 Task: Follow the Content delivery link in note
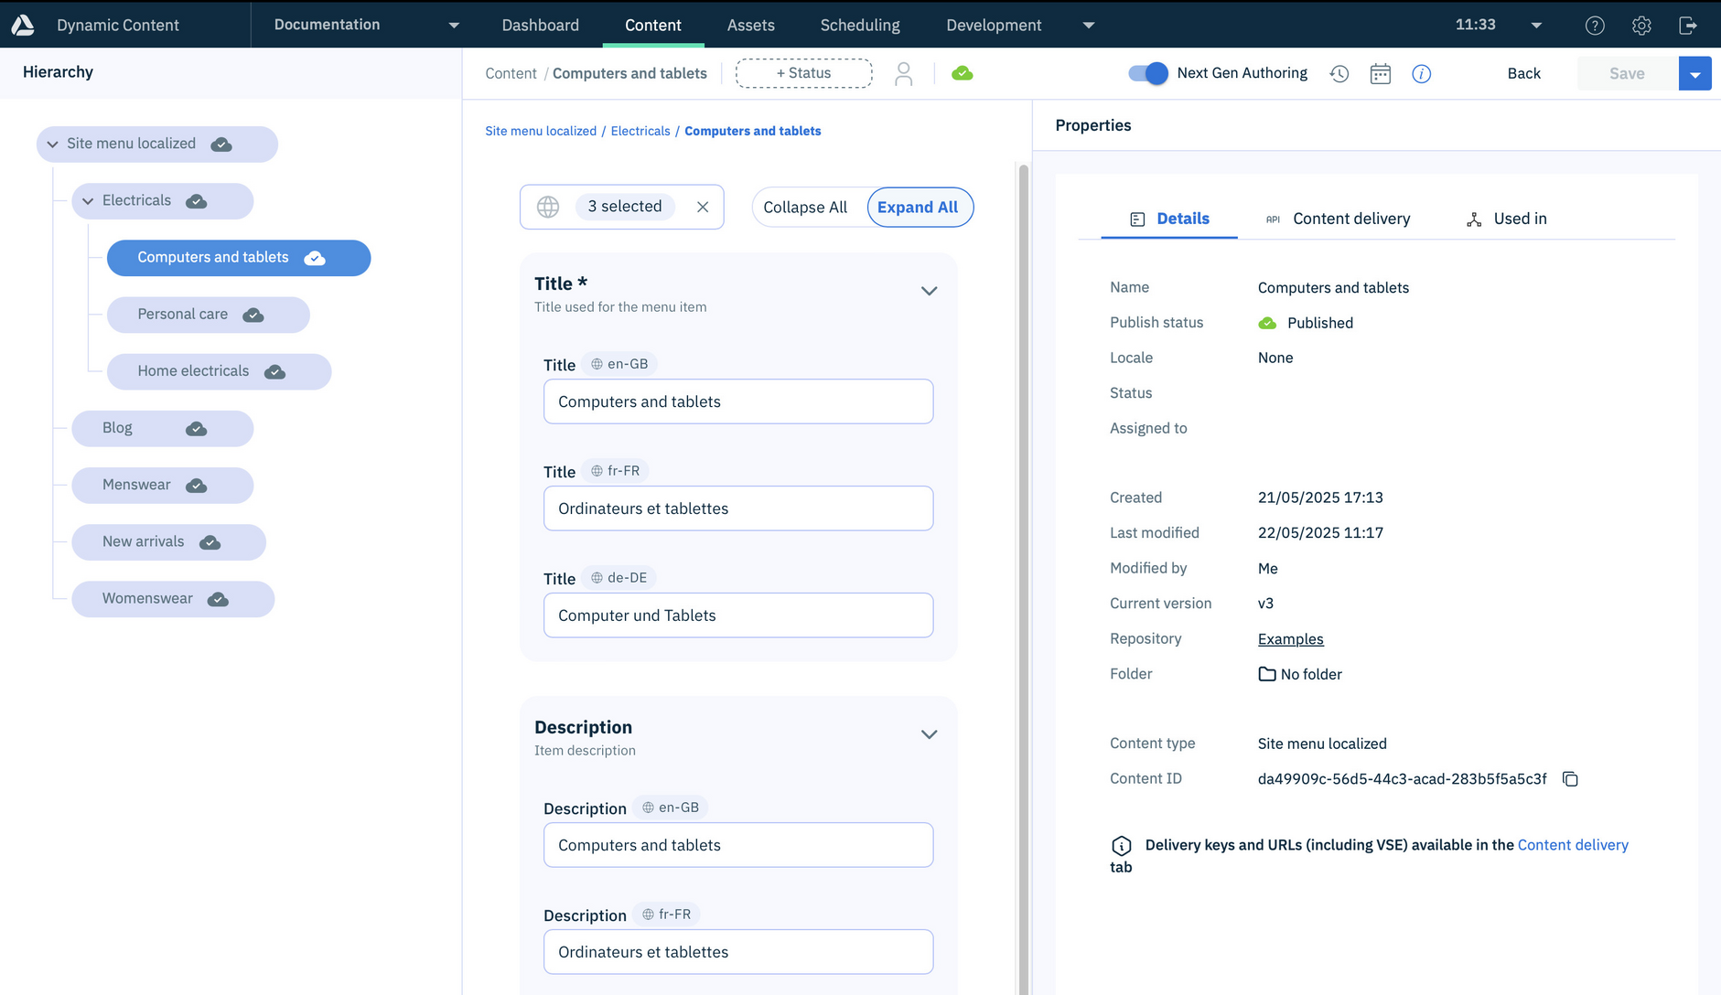pos(1573,845)
